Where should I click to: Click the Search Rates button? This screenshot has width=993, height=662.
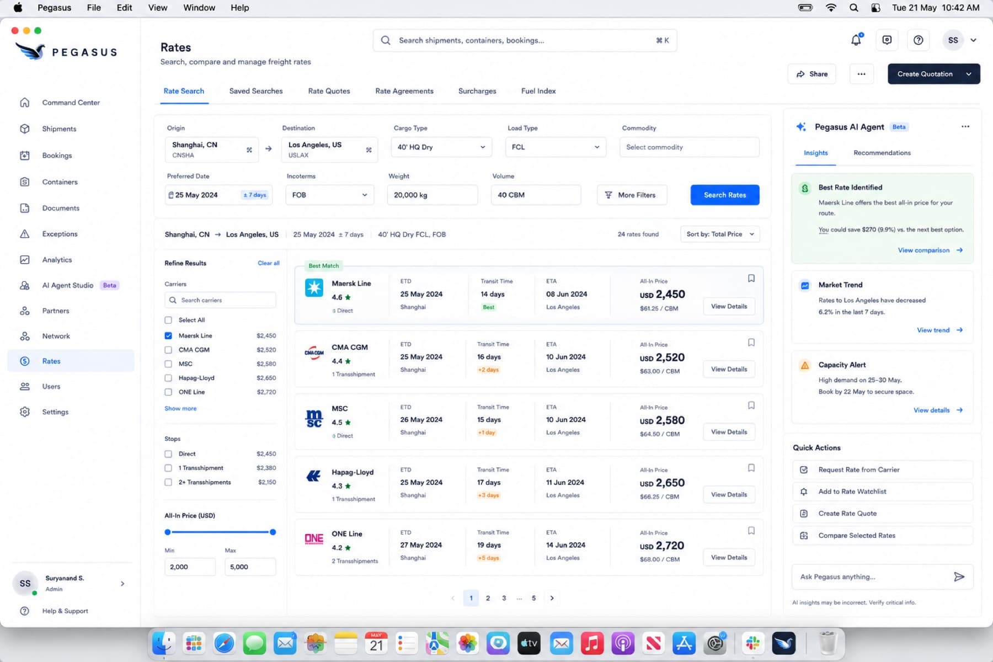pyautogui.click(x=725, y=195)
